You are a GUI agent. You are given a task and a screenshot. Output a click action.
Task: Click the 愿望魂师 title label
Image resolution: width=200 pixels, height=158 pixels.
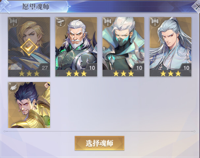point(36,7)
